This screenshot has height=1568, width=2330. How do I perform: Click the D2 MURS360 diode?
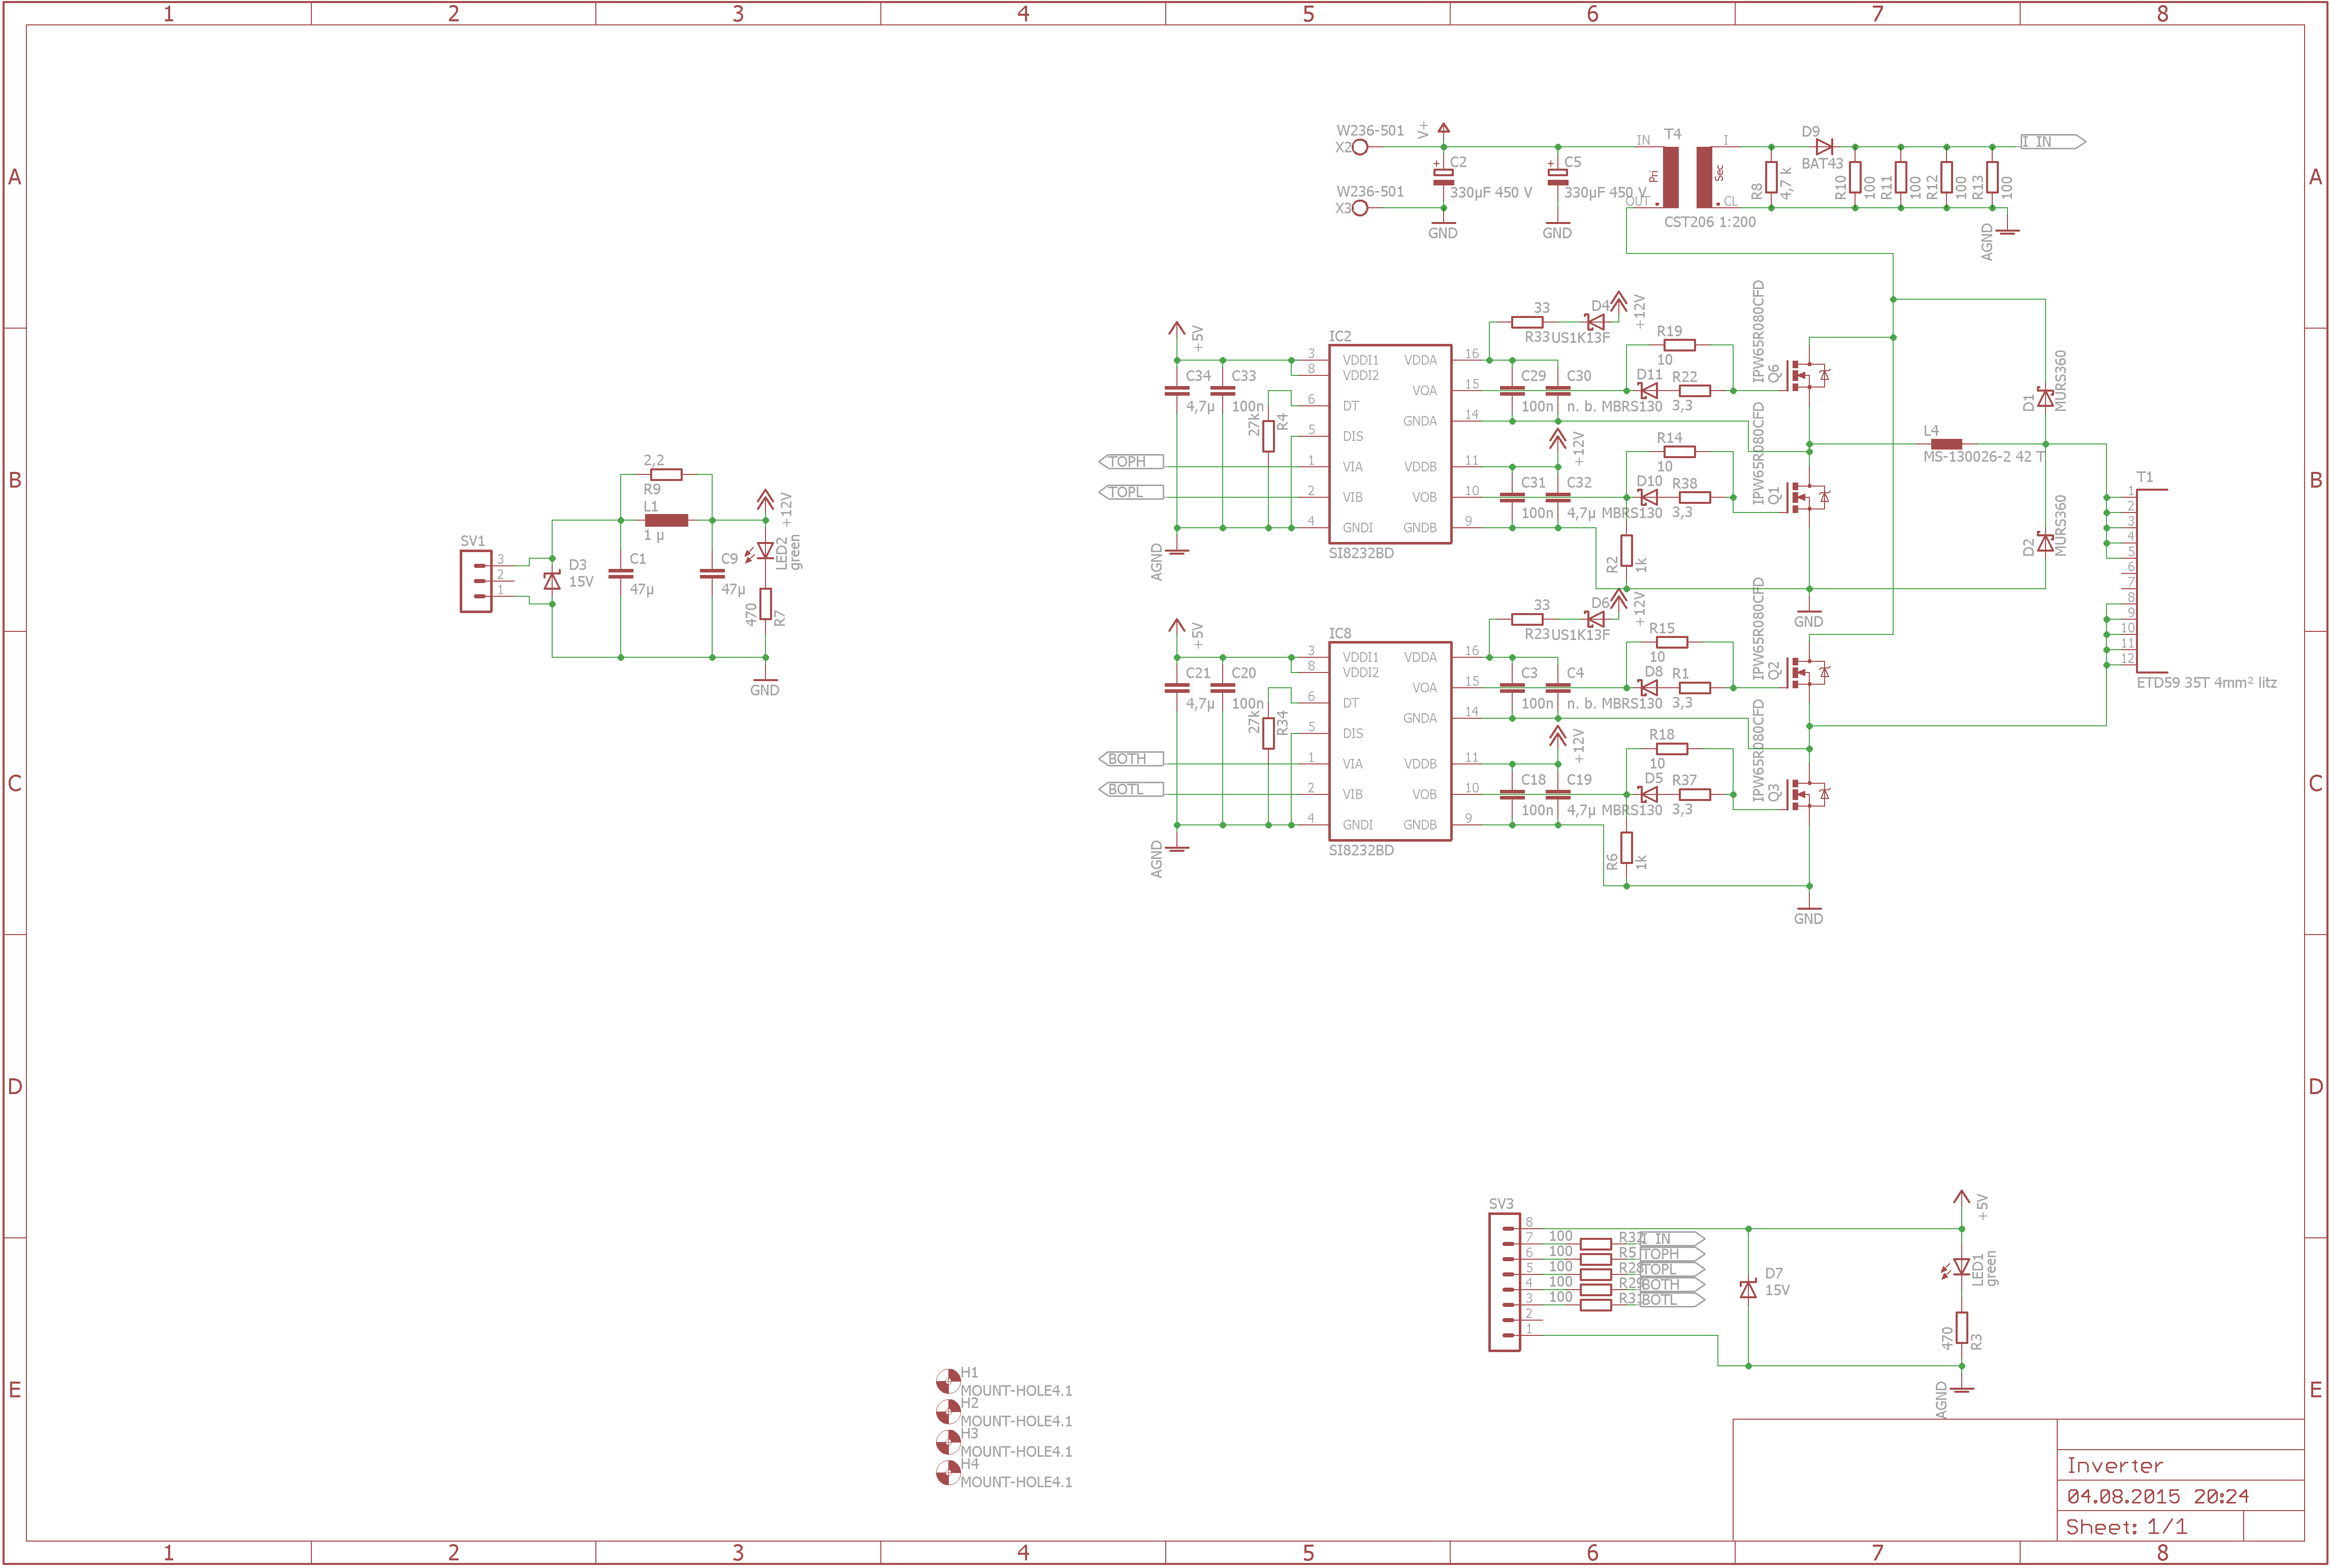(2045, 543)
